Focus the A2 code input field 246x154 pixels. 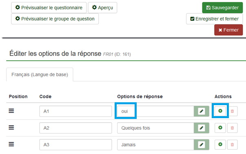(x=75, y=128)
